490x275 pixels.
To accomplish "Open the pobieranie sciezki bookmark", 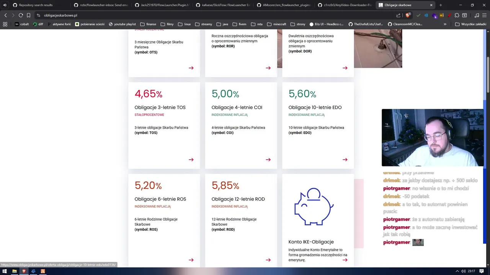I will click(90, 24).
